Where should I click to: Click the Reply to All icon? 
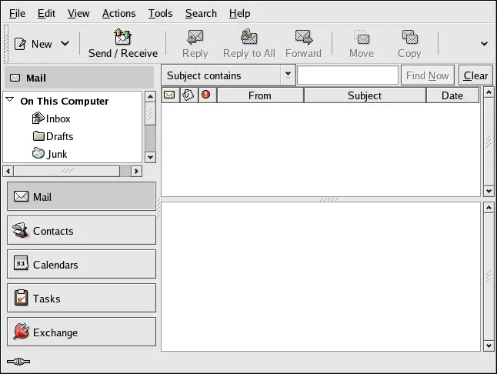(248, 37)
